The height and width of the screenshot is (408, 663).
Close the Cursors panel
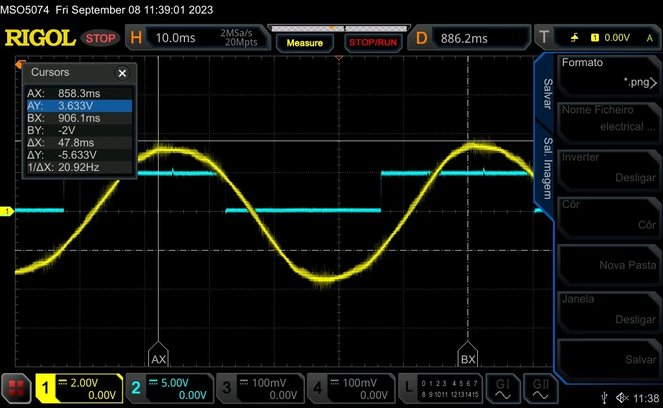click(122, 73)
